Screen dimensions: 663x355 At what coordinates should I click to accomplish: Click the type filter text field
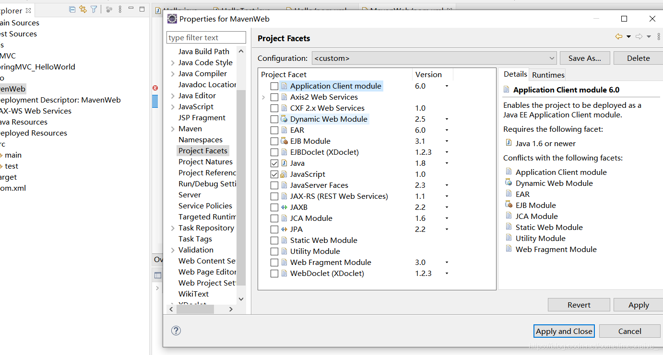206,37
